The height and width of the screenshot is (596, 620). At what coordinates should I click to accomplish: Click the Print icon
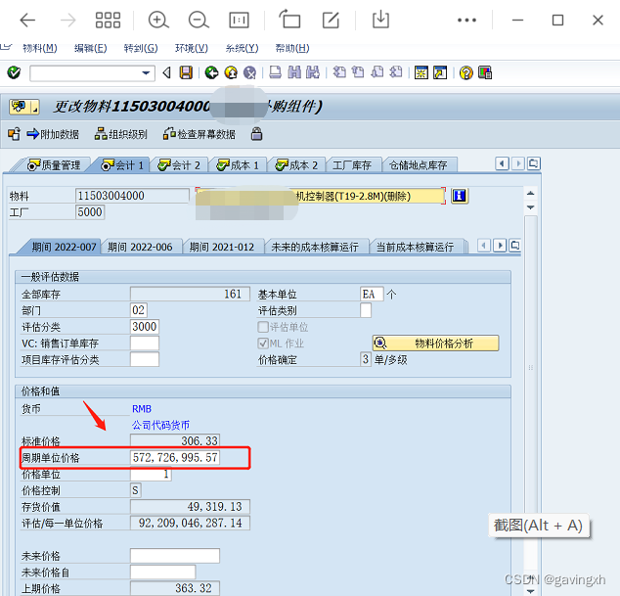(275, 72)
